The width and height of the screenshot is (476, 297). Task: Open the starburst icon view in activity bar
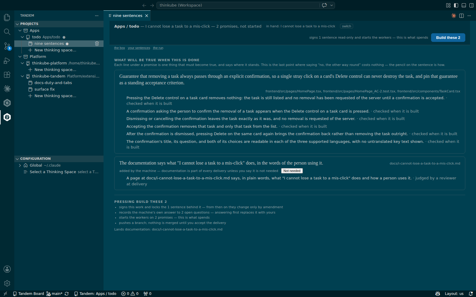tap(7, 89)
